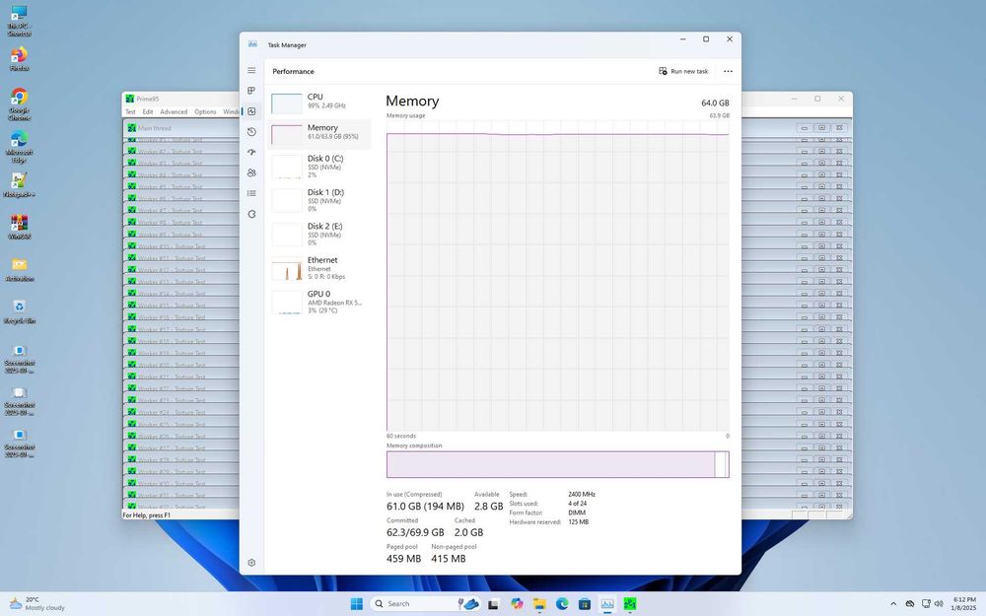
Task: Go to the Processes page in Task Manager
Action: [251, 91]
